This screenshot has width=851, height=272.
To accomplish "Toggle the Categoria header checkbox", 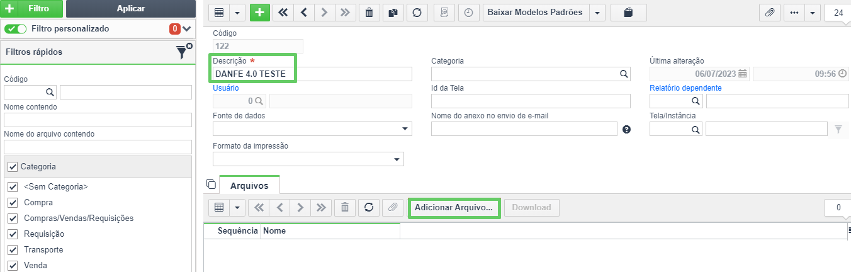I will 12,167.
